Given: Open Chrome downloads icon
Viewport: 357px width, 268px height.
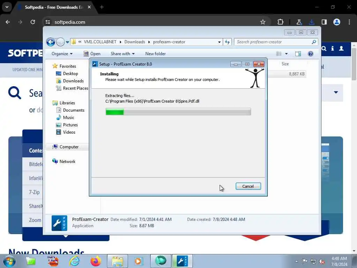Looking at the screenshot, I should point(311,22).
